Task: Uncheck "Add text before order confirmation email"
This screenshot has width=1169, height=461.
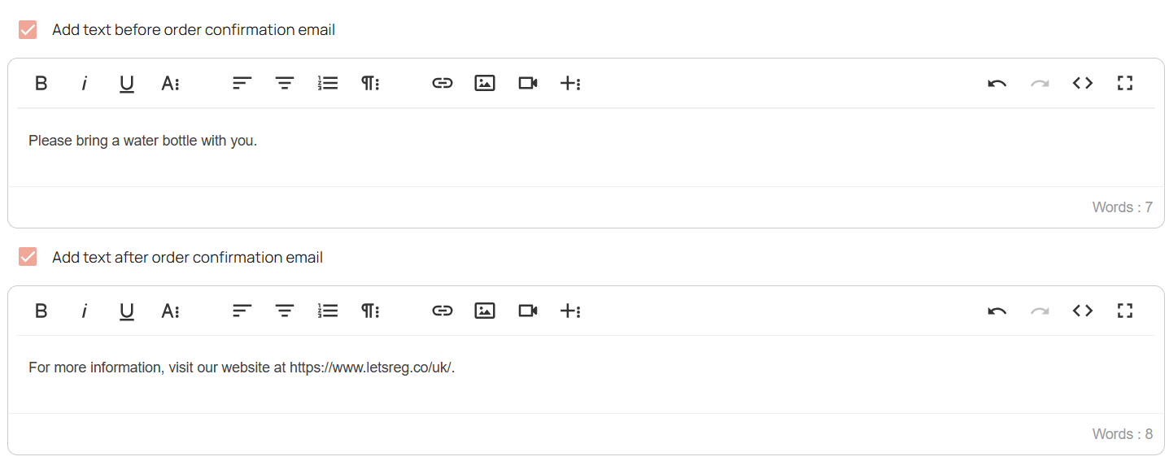Action: click(28, 30)
